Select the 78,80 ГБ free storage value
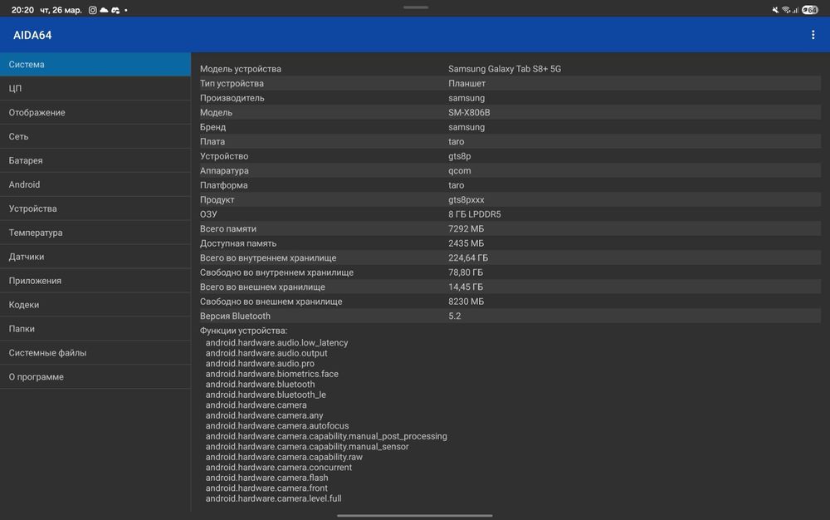Viewport: 830px width, 520px height. coord(466,272)
